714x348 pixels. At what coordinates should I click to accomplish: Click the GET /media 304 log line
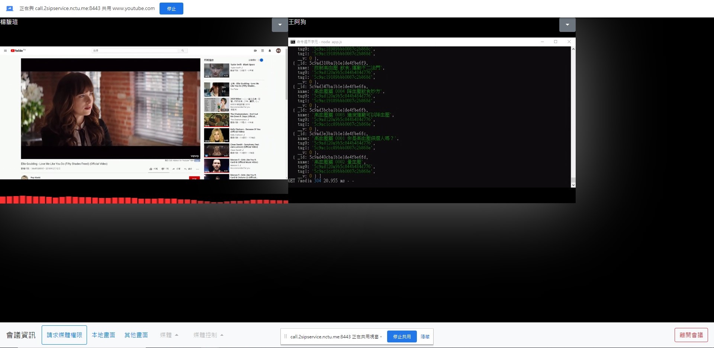[x=321, y=181]
